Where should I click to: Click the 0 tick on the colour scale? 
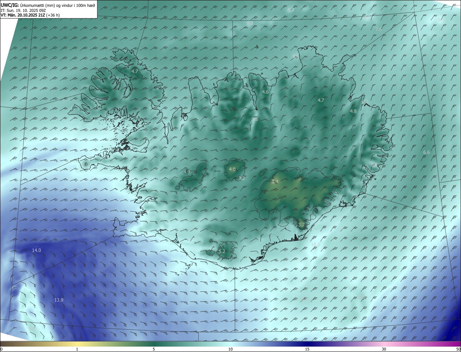[1, 349]
